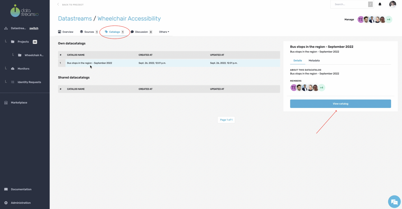Click the switch organization link
The height and width of the screenshot is (209, 402).
click(34, 28)
